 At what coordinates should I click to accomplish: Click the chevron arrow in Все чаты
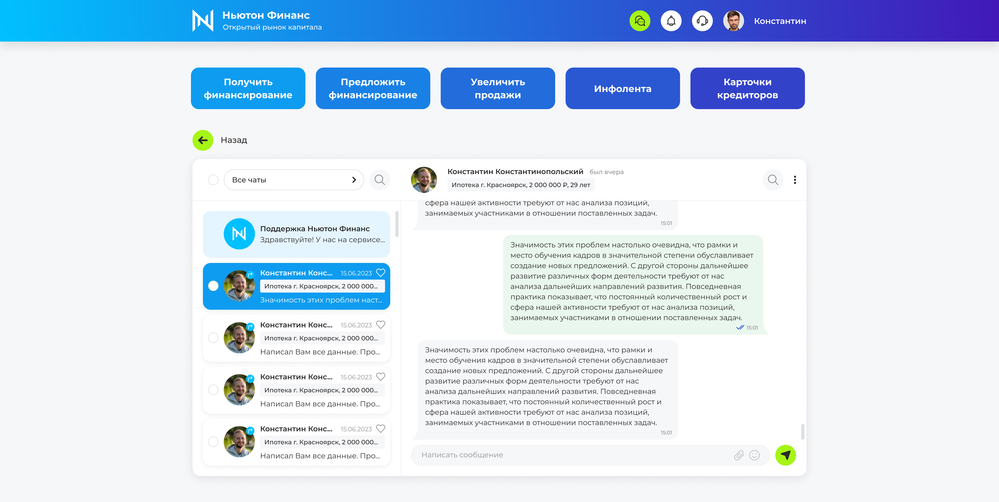tap(354, 180)
